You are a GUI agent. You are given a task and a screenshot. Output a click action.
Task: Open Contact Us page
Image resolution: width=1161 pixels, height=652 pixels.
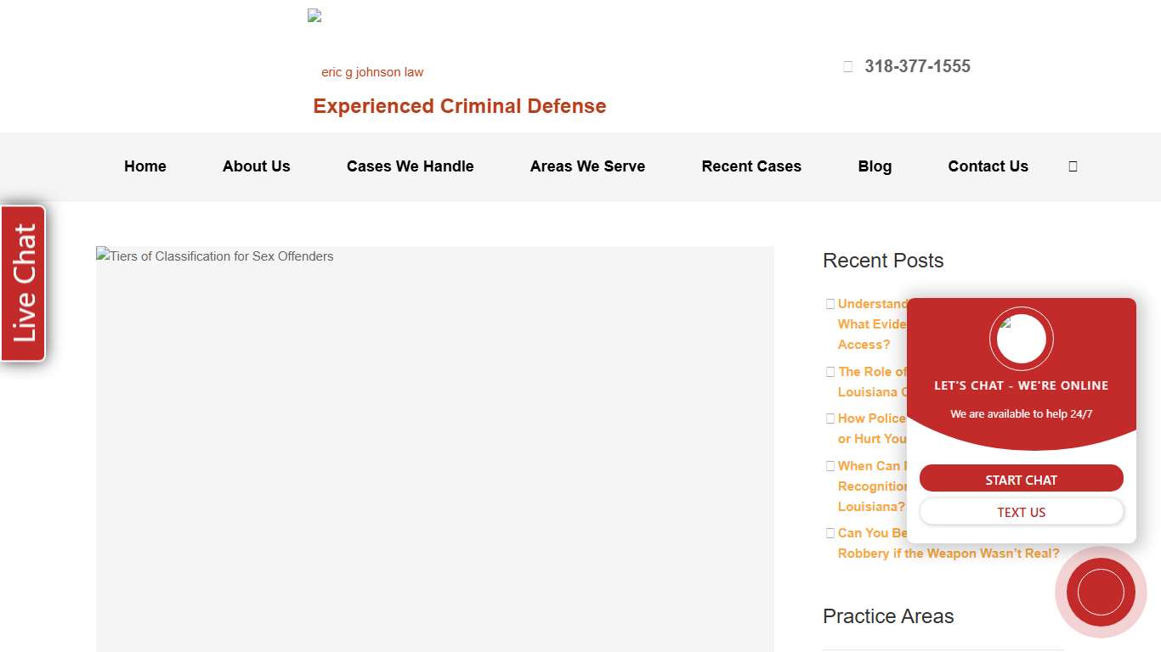tap(988, 166)
